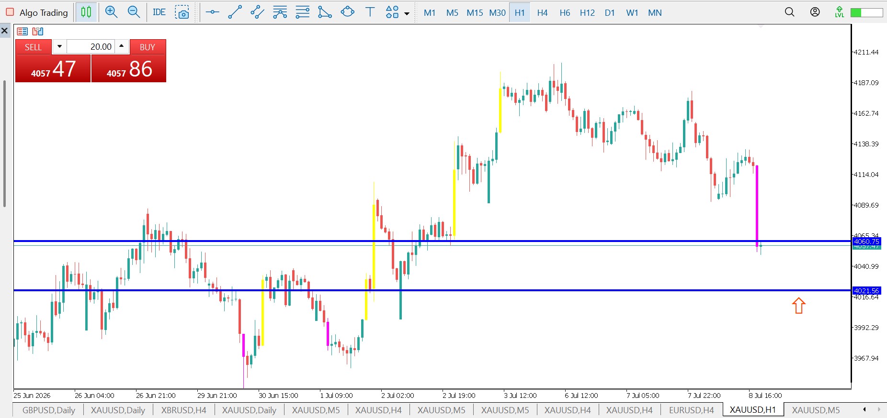This screenshot has height=418, width=887.
Task: Zoom out of the chart
Action: pyautogui.click(x=134, y=12)
